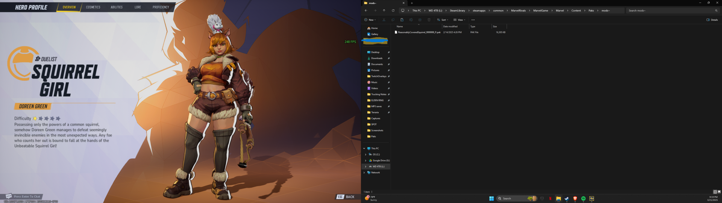The image size is (722, 203).
Task: Switch to the large thumbnails view toggle
Action: (x=719, y=192)
